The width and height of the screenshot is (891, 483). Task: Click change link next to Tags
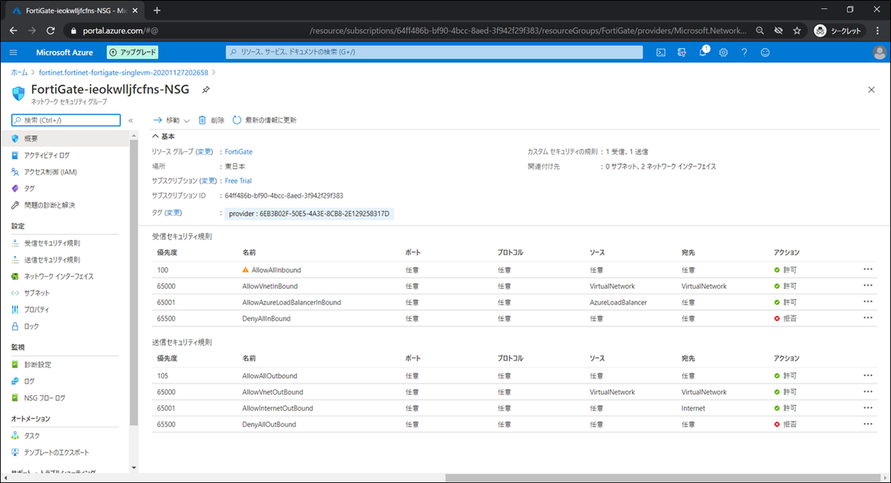(172, 213)
